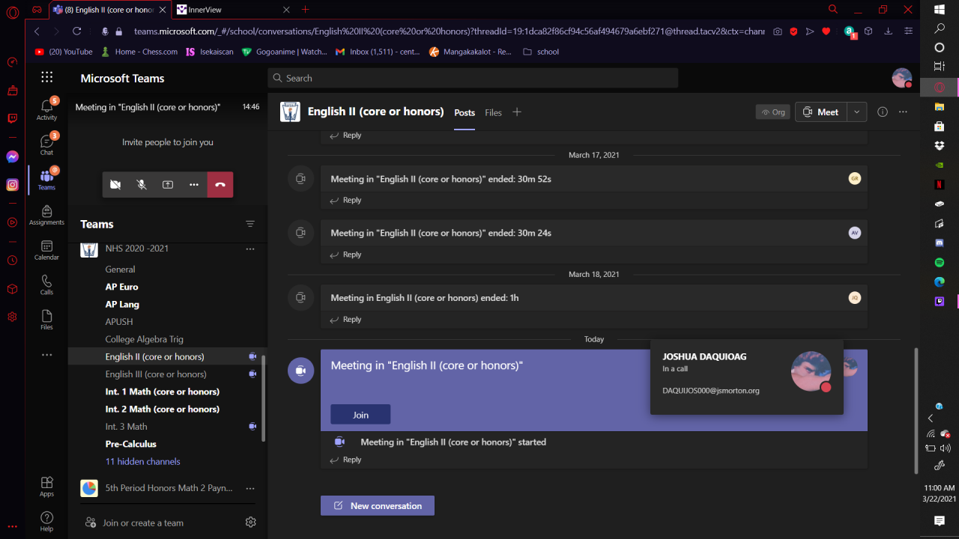Open Assignments in the Teams sidebar

point(46,215)
